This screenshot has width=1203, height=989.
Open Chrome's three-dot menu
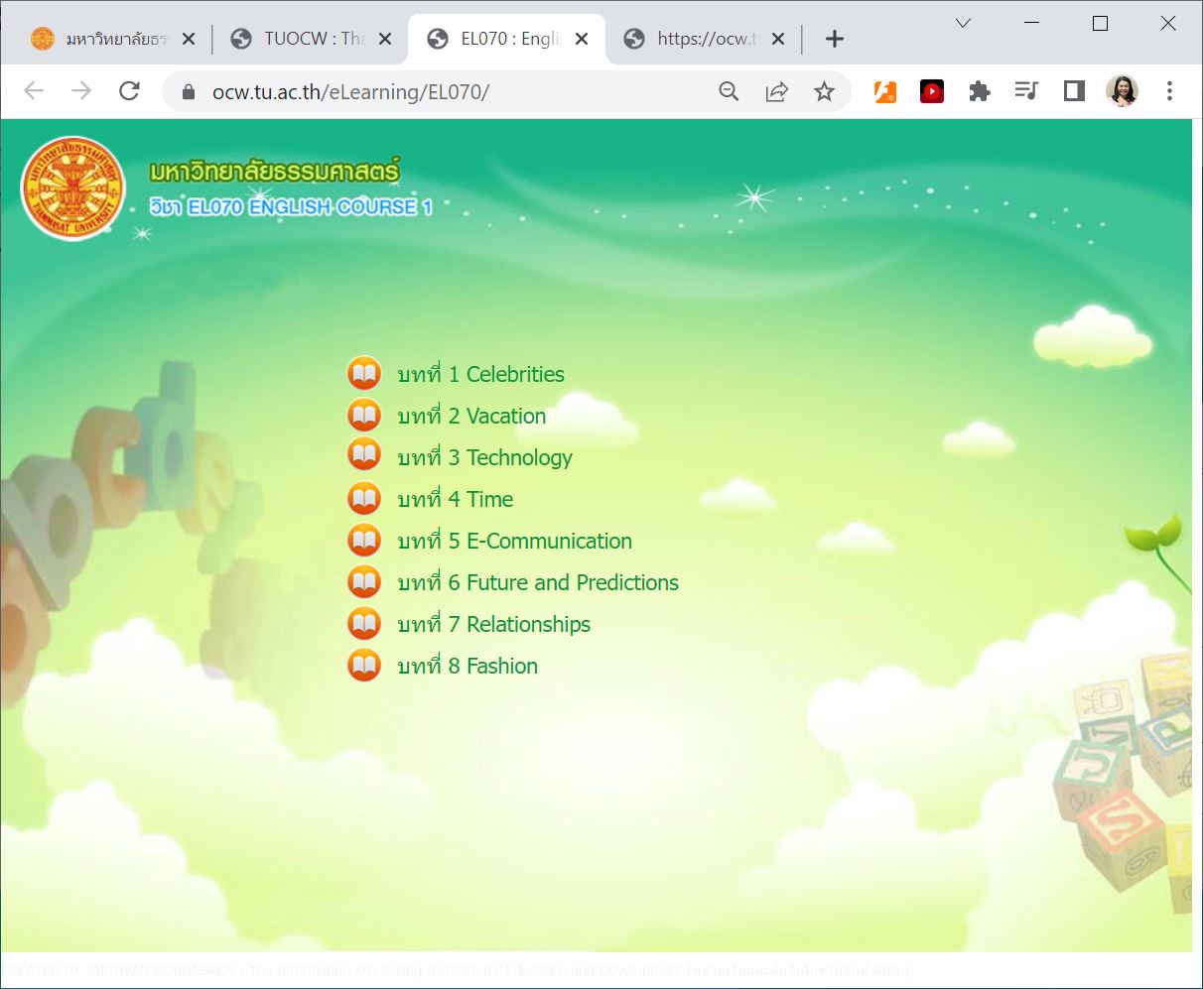coord(1169,91)
